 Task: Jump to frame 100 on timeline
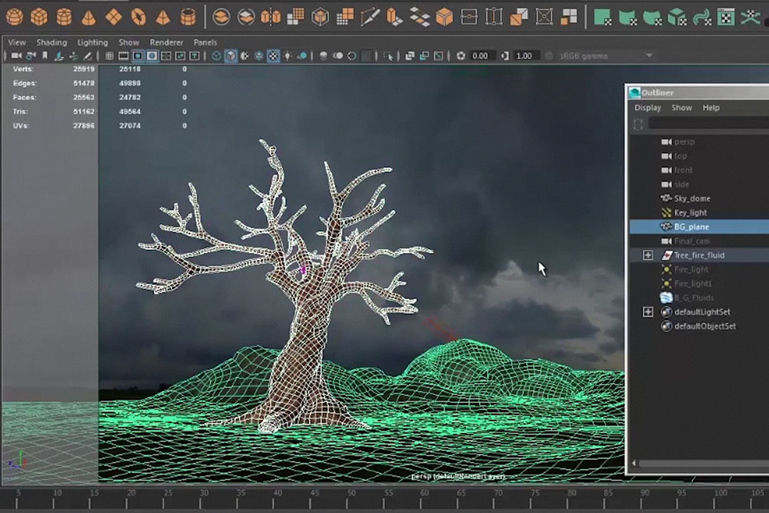pyautogui.click(x=721, y=492)
